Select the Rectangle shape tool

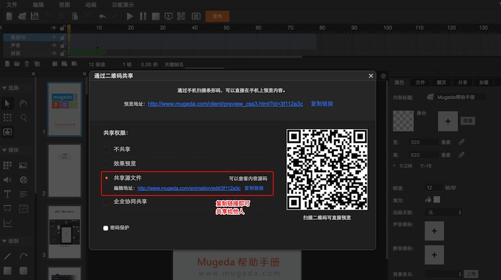point(8,271)
